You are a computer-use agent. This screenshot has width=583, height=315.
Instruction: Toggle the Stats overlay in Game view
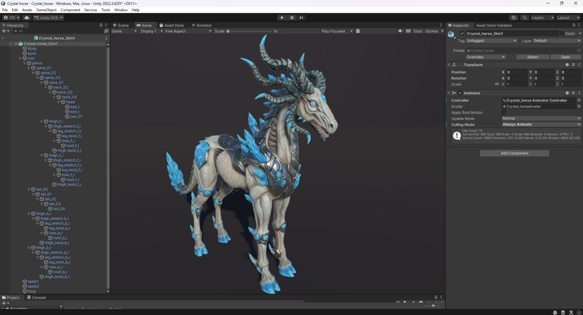(418, 31)
